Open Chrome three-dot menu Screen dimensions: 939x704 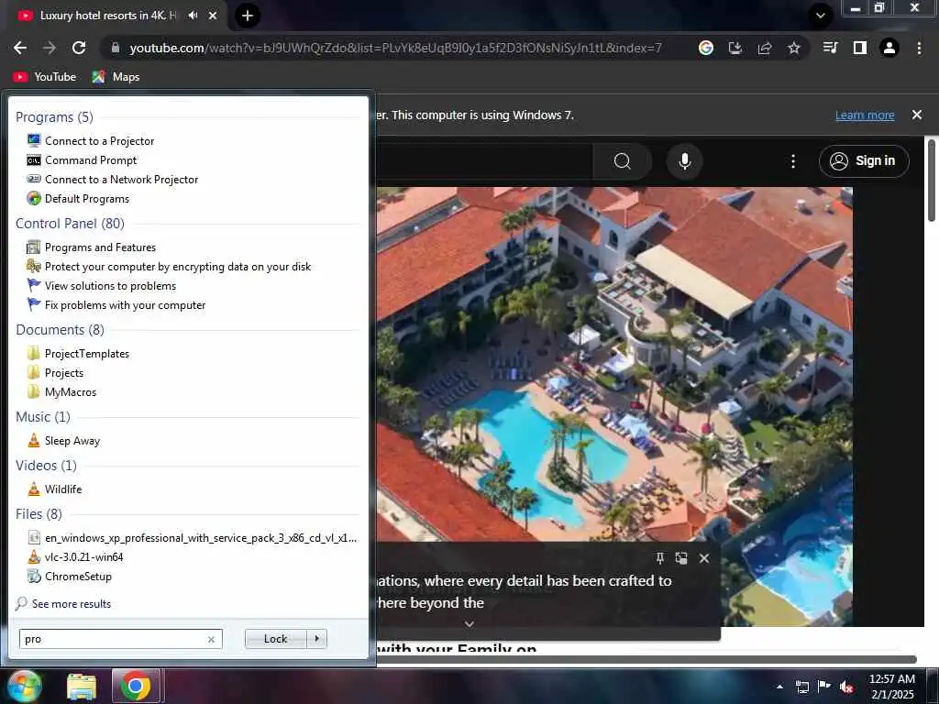[x=919, y=48]
